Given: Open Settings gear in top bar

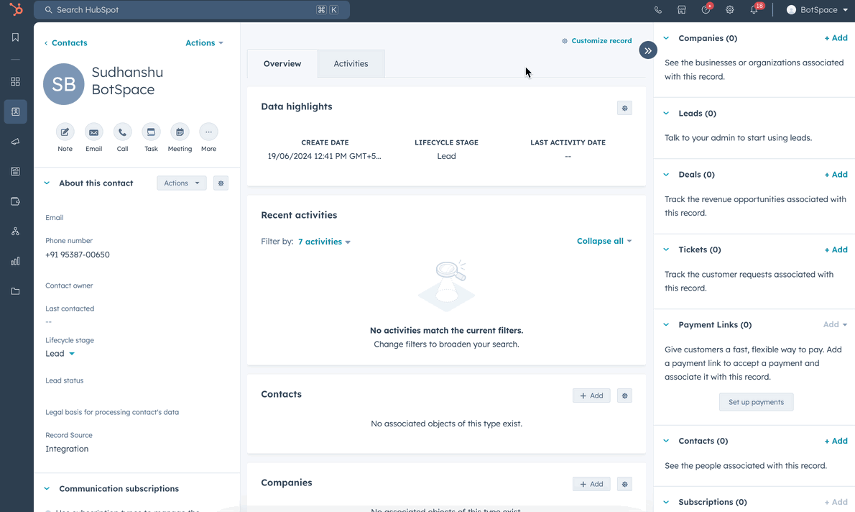Looking at the screenshot, I should (x=729, y=10).
